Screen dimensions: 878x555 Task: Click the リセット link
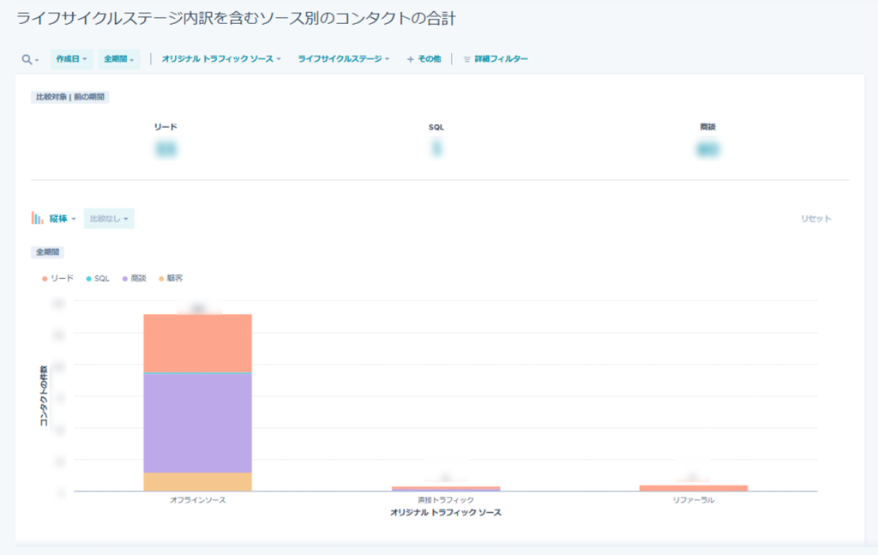[x=816, y=219]
